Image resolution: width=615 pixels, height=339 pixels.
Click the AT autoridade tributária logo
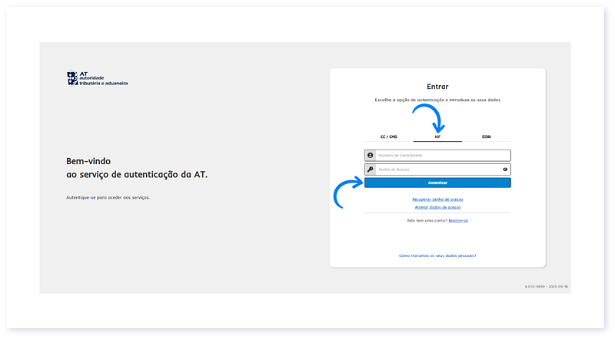point(98,78)
